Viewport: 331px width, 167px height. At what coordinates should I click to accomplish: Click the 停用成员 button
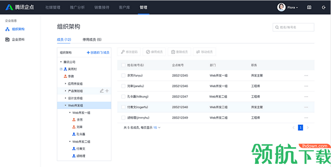(x=154, y=52)
